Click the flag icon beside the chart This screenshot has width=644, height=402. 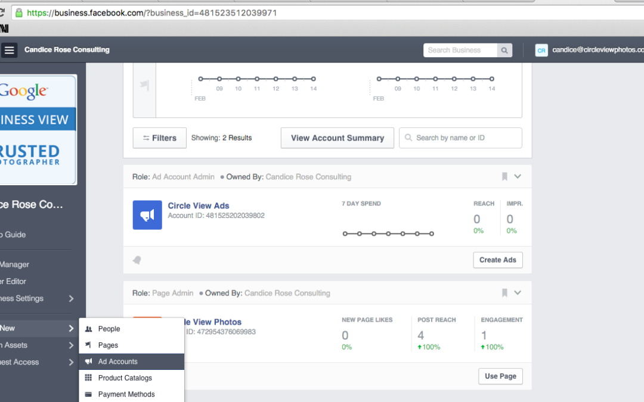pyautogui.click(x=144, y=85)
